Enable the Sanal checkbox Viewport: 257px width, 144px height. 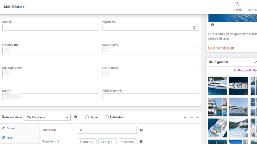[x=87, y=117]
